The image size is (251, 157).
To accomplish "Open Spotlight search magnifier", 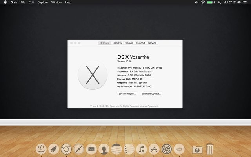I will tap(219, 2).
